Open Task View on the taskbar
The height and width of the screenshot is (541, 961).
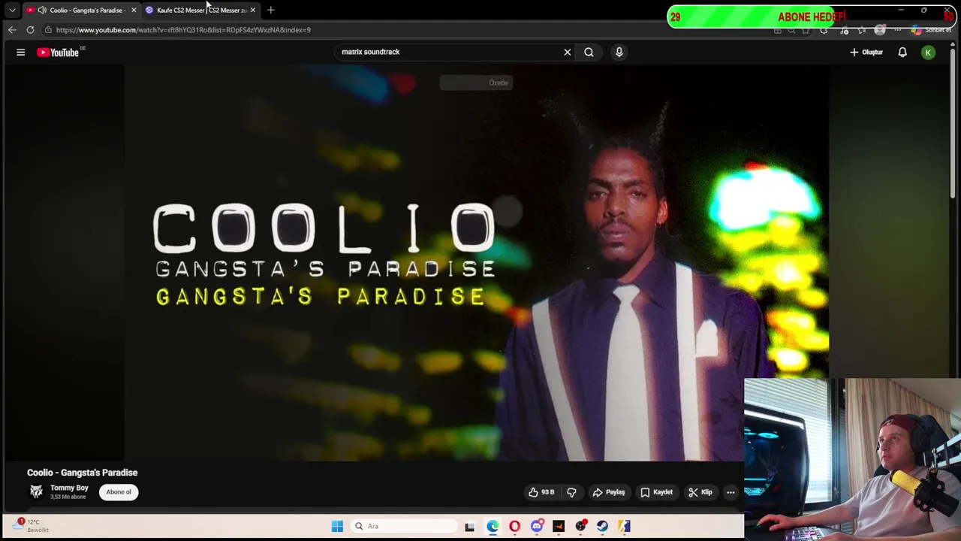coord(469,526)
